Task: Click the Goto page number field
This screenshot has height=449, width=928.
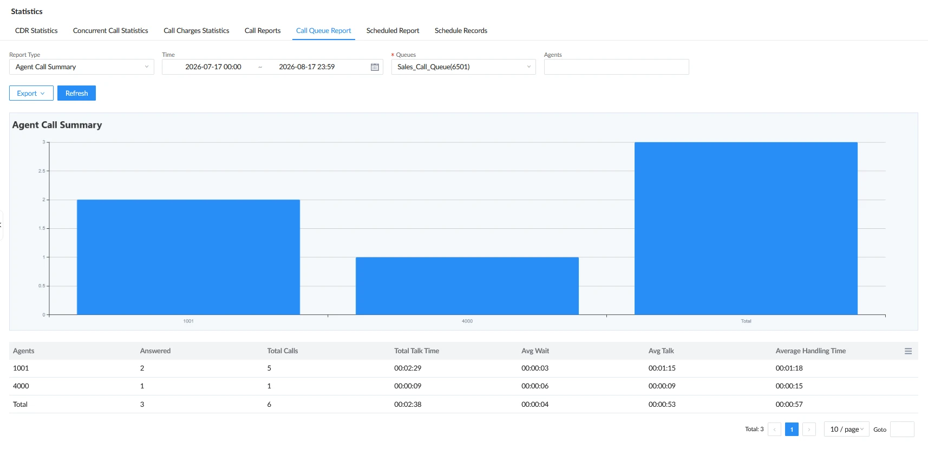Action: (x=902, y=430)
